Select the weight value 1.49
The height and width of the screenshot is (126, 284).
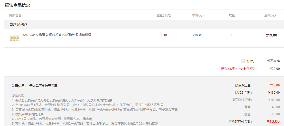(164, 35)
